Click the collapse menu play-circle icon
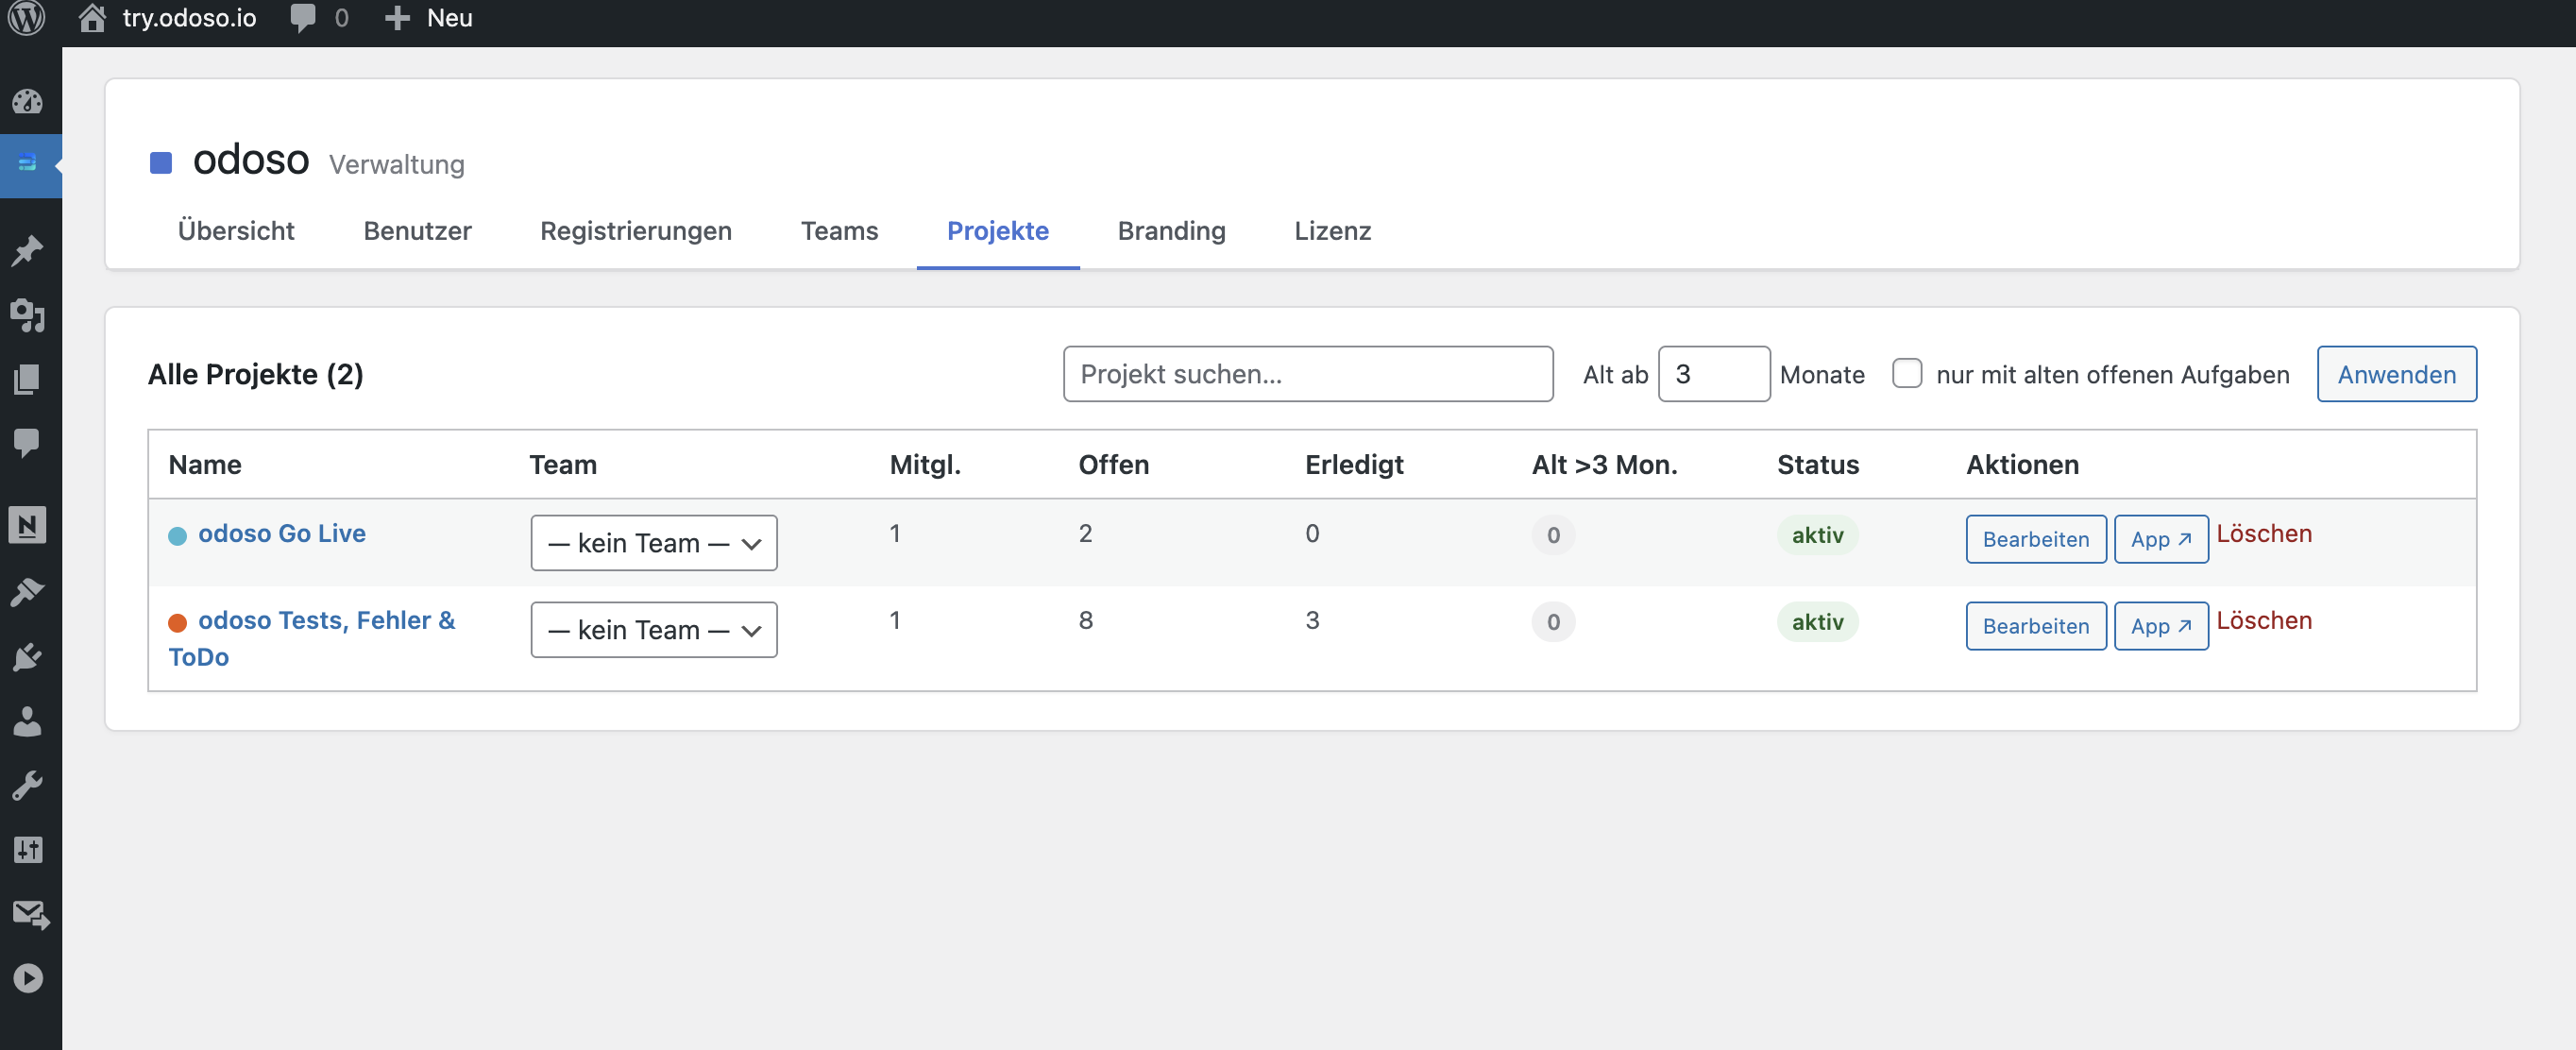 pyautogui.click(x=28, y=978)
